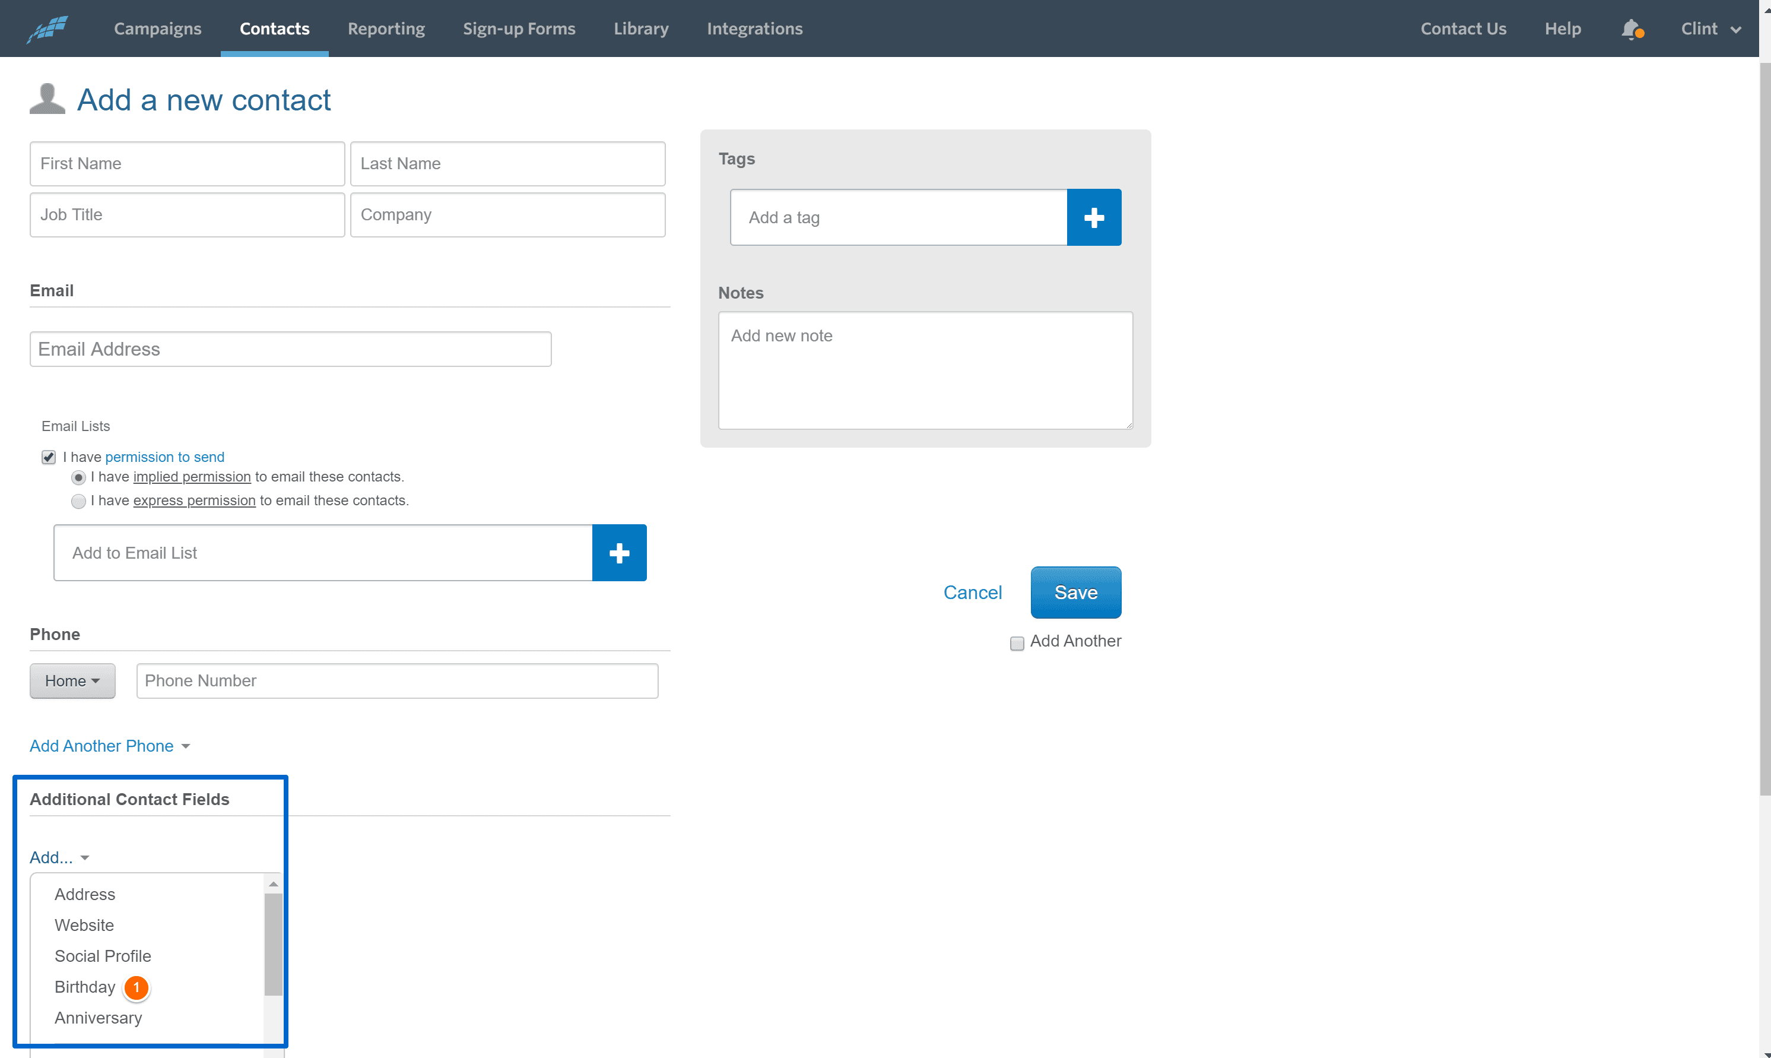Click the express permission underlined link
The width and height of the screenshot is (1771, 1058).
point(194,501)
